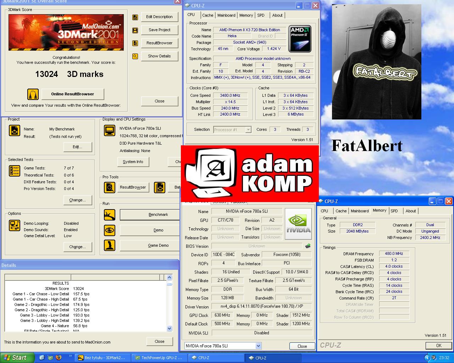Click Close button in GPU-Z window

[302, 346]
